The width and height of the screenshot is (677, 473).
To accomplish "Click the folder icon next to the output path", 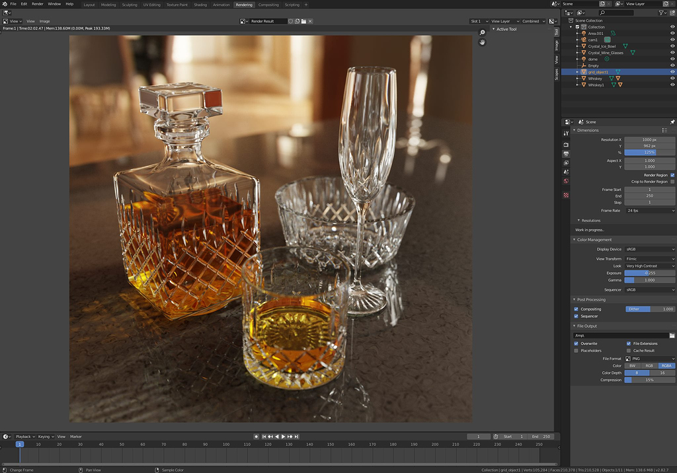I will click(x=672, y=336).
